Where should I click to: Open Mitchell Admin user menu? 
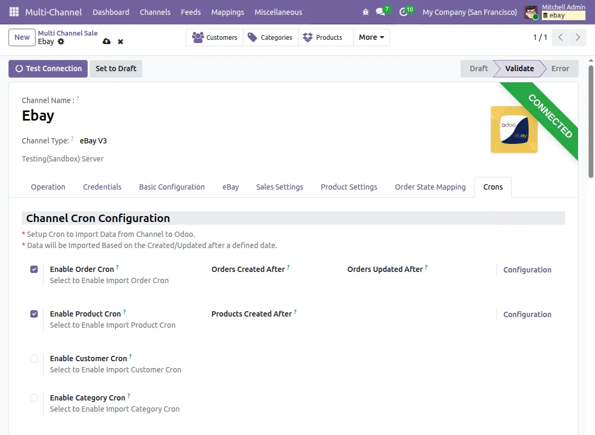point(555,12)
